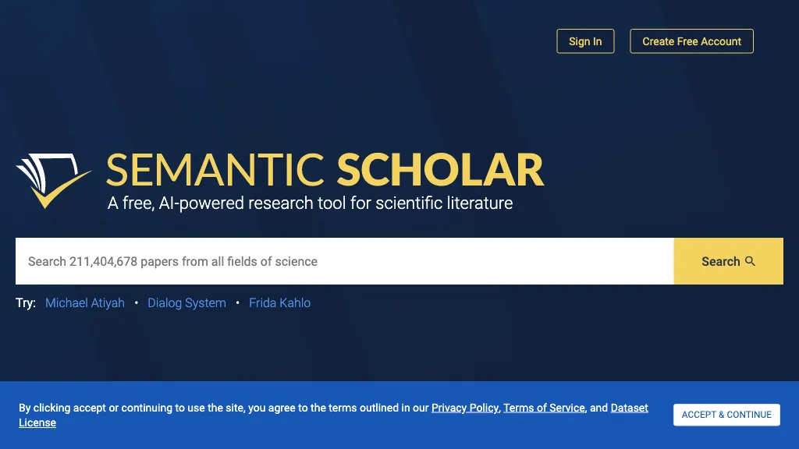This screenshot has width=799, height=449.
Task: Click the Try: label before suggestions
Action: point(26,303)
